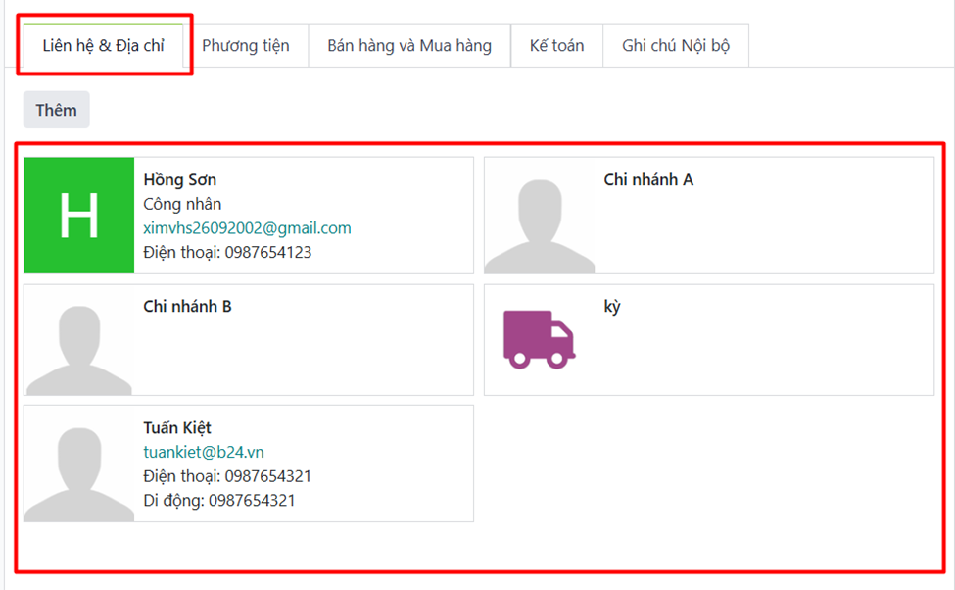
Task: Open the Hồng Sơn contact name
Action: 180,180
